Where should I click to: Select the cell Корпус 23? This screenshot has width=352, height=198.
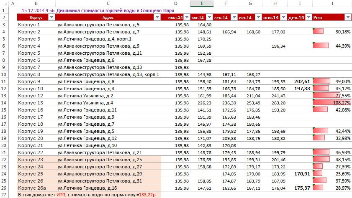36,160
